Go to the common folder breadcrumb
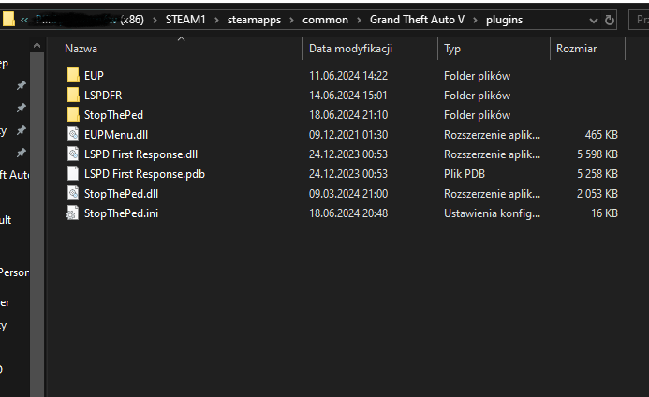The image size is (649, 397). tap(325, 19)
